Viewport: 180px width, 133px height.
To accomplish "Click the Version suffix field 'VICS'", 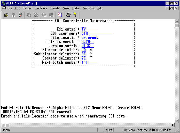I will [86, 46].
